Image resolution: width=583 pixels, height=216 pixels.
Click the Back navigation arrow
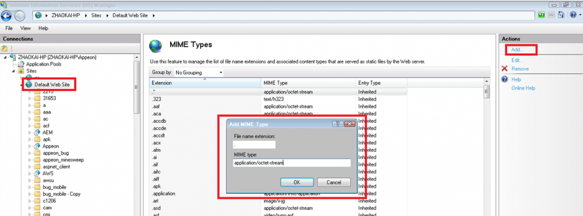pyautogui.click(x=6, y=15)
